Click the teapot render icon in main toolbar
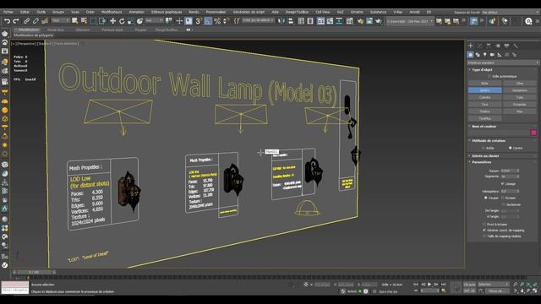The height and width of the screenshot is (304, 541). point(379,21)
